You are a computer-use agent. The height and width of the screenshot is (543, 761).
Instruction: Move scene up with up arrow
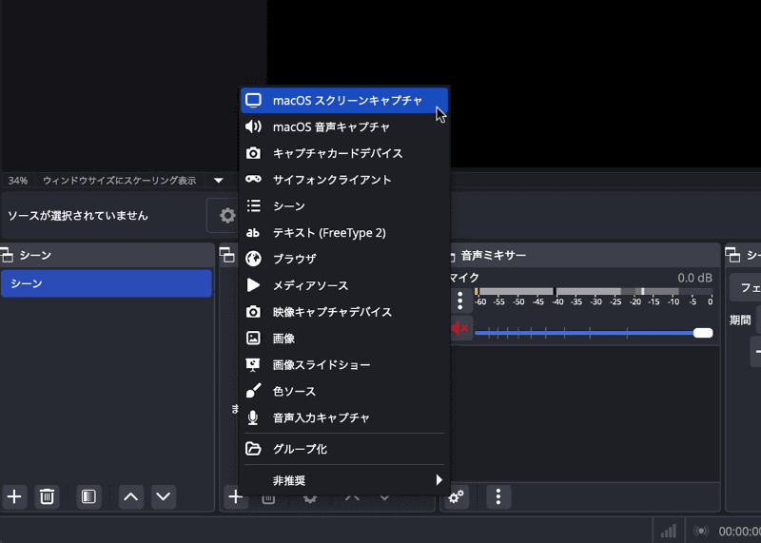coord(130,496)
